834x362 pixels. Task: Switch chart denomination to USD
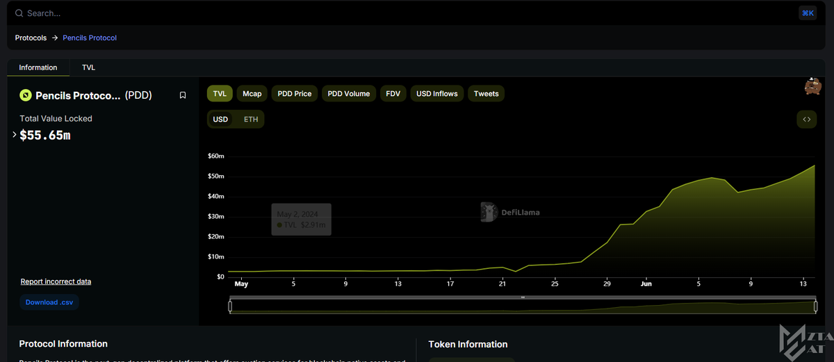coord(220,120)
